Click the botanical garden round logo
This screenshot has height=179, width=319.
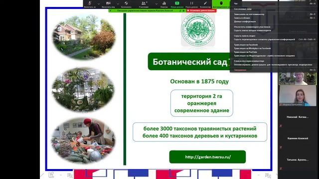[x=198, y=30]
